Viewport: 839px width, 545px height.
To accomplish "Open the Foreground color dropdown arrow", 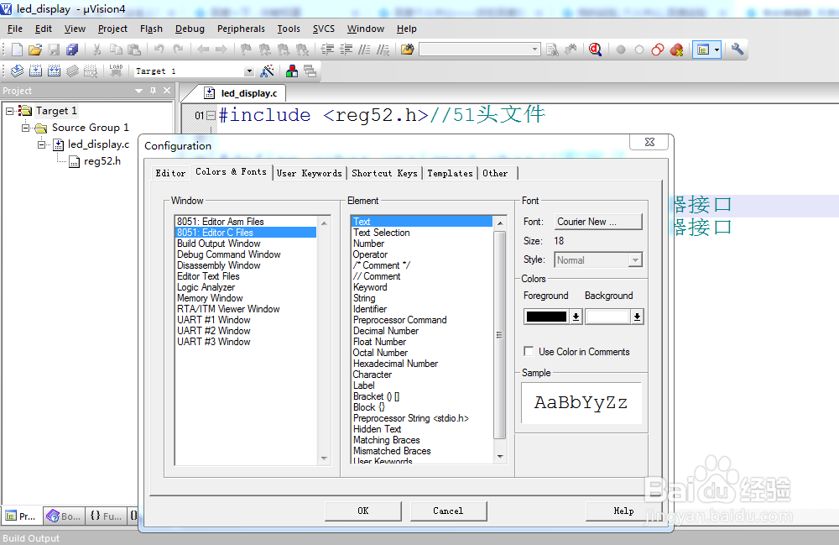I will (576, 317).
